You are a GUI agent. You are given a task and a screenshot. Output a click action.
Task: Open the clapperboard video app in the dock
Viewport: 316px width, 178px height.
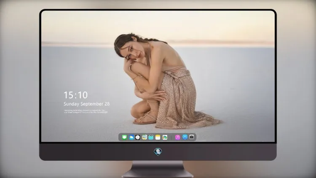tap(151, 138)
